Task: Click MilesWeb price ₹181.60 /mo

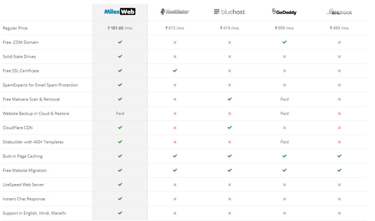Action: [120, 28]
